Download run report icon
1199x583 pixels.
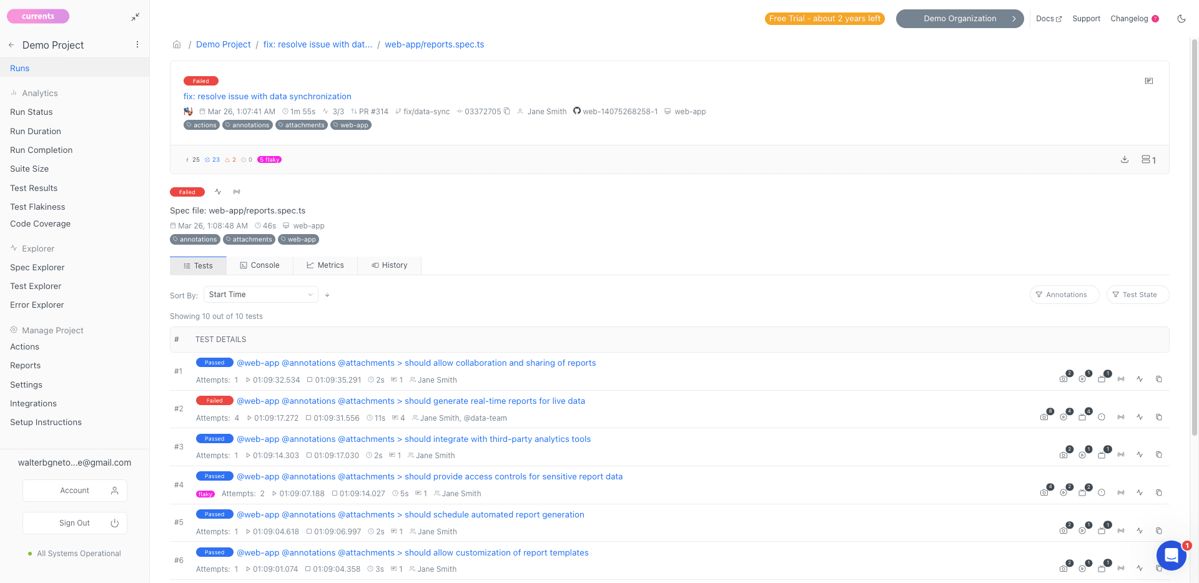(x=1125, y=159)
